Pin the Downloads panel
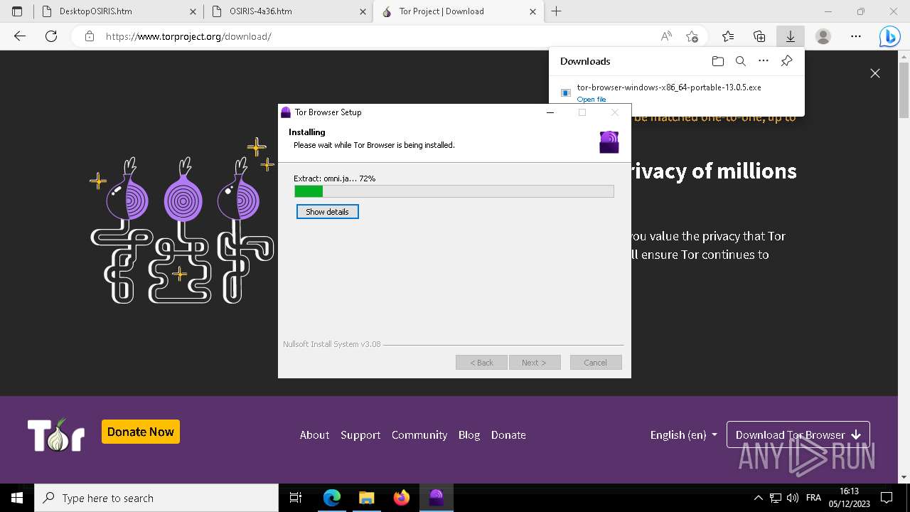Image resolution: width=910 pixels, height=512 pixels. [x=786, y=61]
